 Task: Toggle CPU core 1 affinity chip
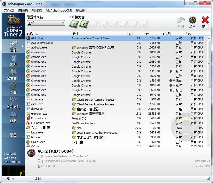74,24
